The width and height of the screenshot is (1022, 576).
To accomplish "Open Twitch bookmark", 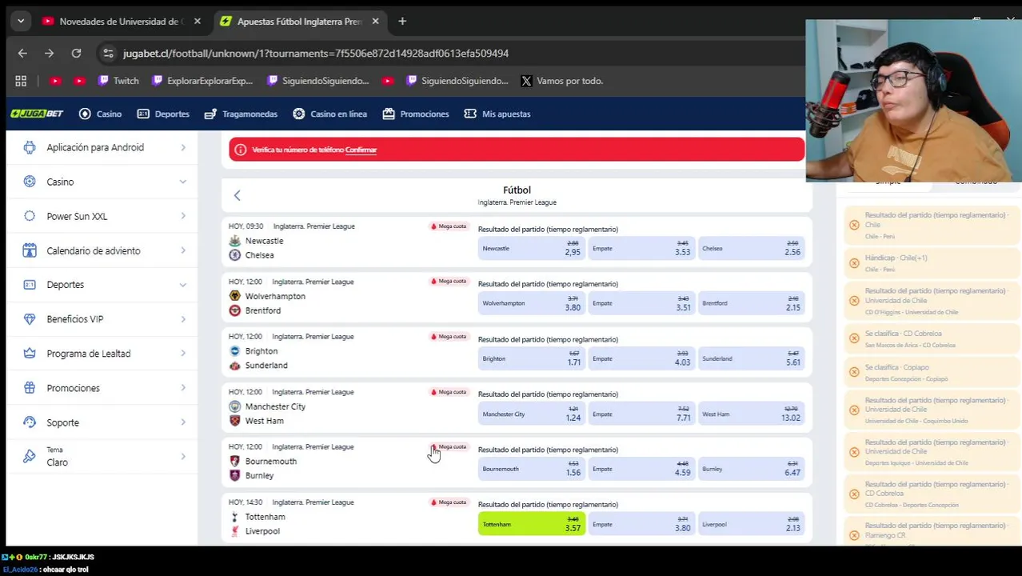I will (118, 81).
